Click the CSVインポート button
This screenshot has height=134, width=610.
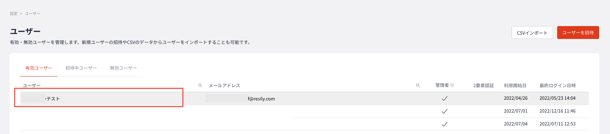[x=532, y=33]
